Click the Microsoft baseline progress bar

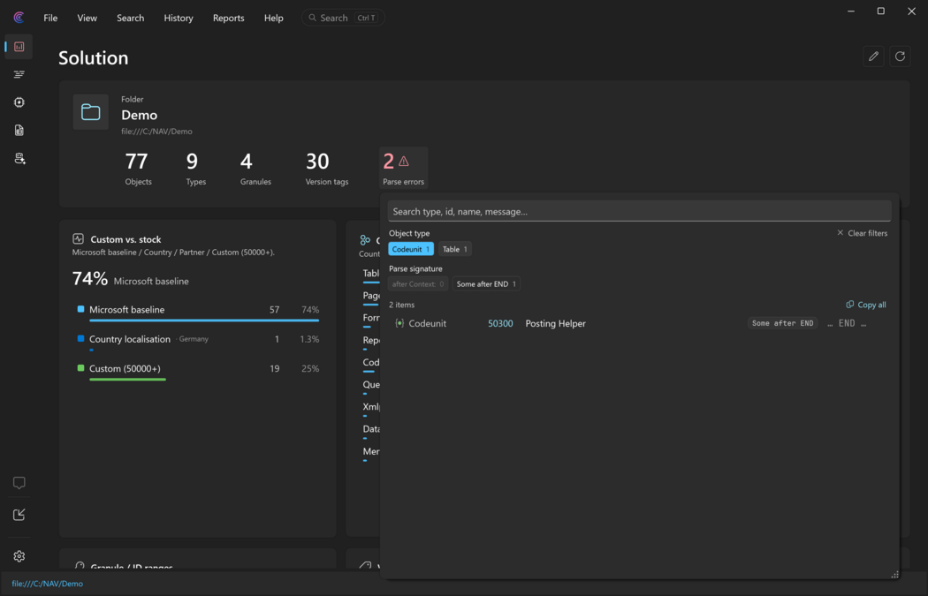(x=204, y=321)
